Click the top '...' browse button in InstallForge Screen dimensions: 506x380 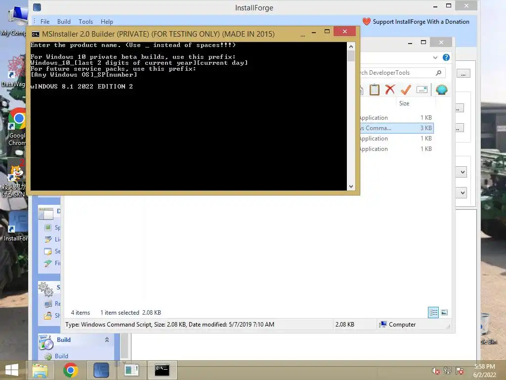point(463,74)
